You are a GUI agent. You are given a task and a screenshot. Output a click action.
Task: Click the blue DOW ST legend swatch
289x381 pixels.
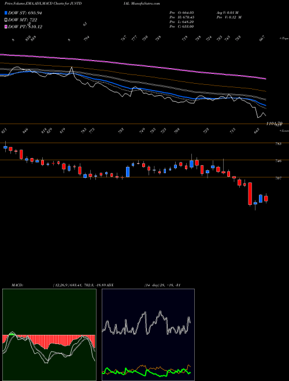coord(6,13)
